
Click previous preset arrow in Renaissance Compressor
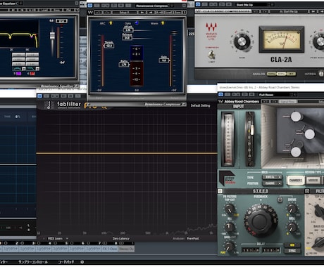click(142, 12)
